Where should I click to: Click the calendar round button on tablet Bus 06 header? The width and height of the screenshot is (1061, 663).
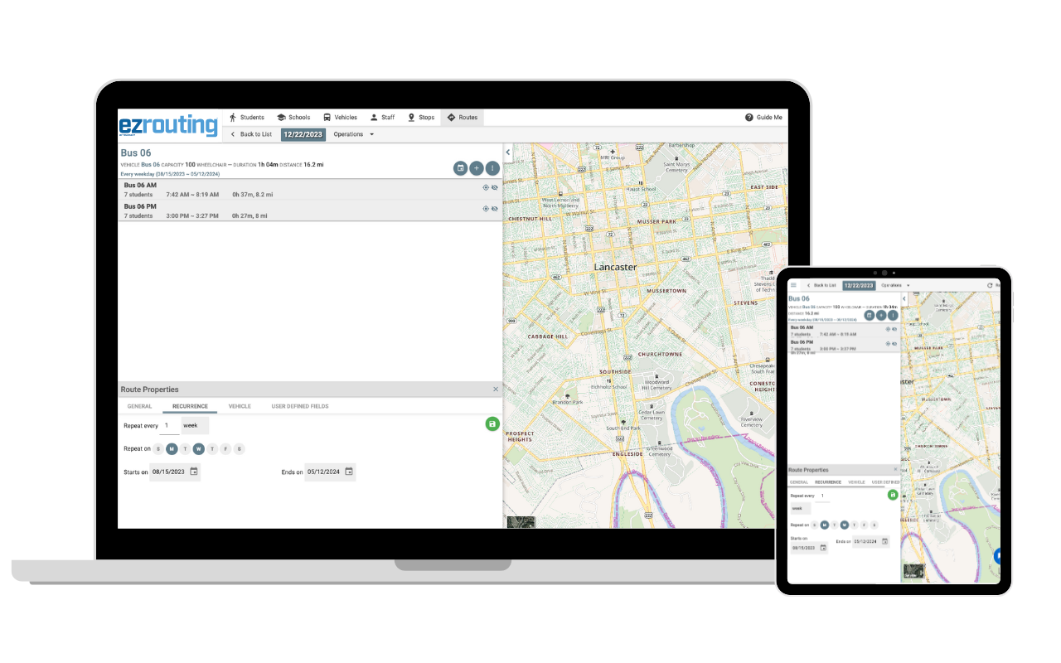pyautogui.click(x=870, y=315)
